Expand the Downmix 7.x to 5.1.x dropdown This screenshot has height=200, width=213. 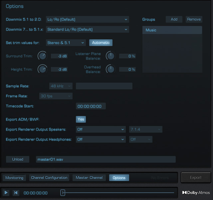point(87,29)
